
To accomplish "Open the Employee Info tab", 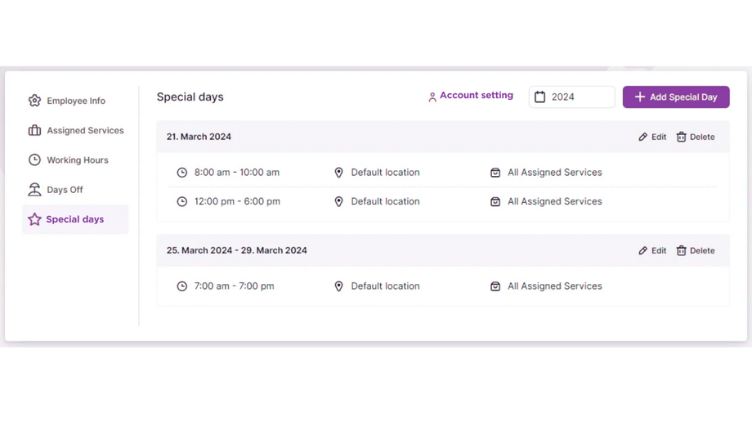I will coord(75,101).
